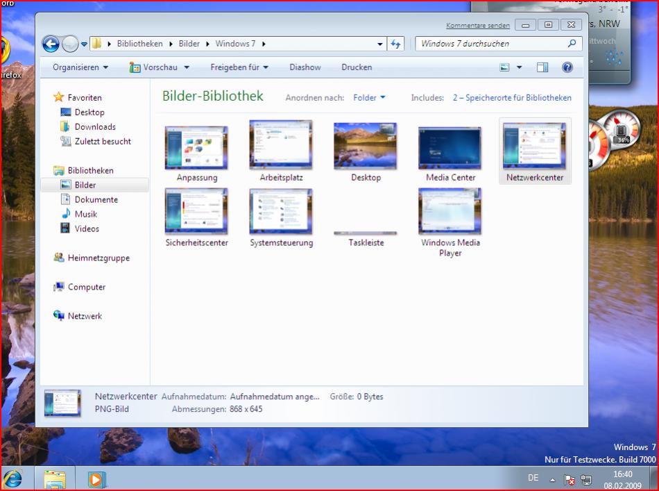Choose Drucken in the toolbar
This screenshot has height=491, width=659.
point(357,67)
